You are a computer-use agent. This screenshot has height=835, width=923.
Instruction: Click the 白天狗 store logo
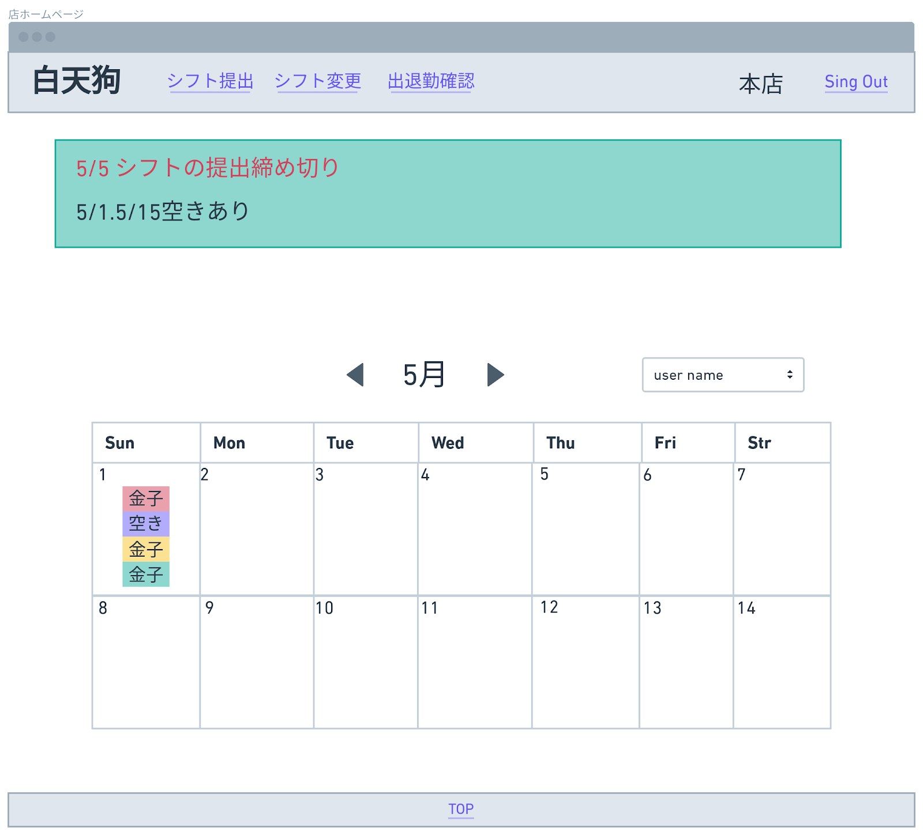tap(78, 81)
